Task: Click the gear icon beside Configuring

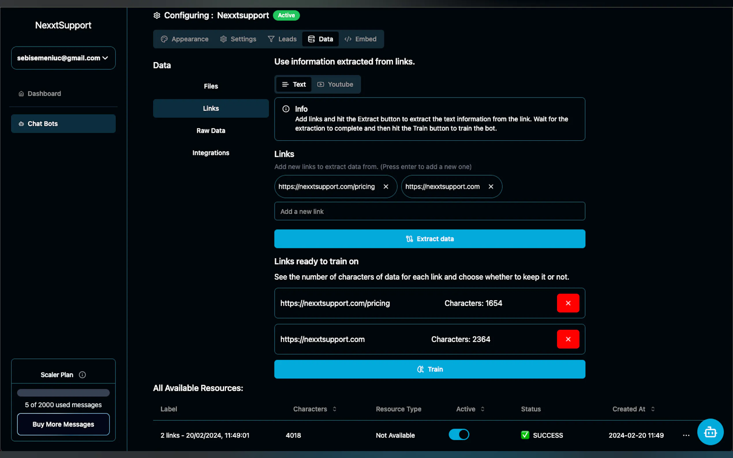Action: pyautogui.click(x=157, y=16)
